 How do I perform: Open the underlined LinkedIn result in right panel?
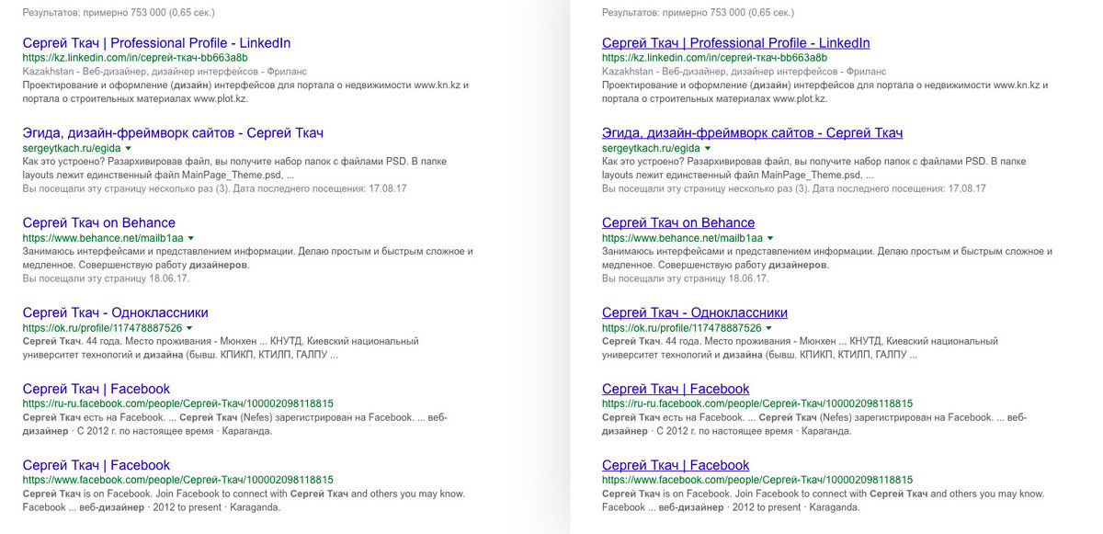pos(735,43)
